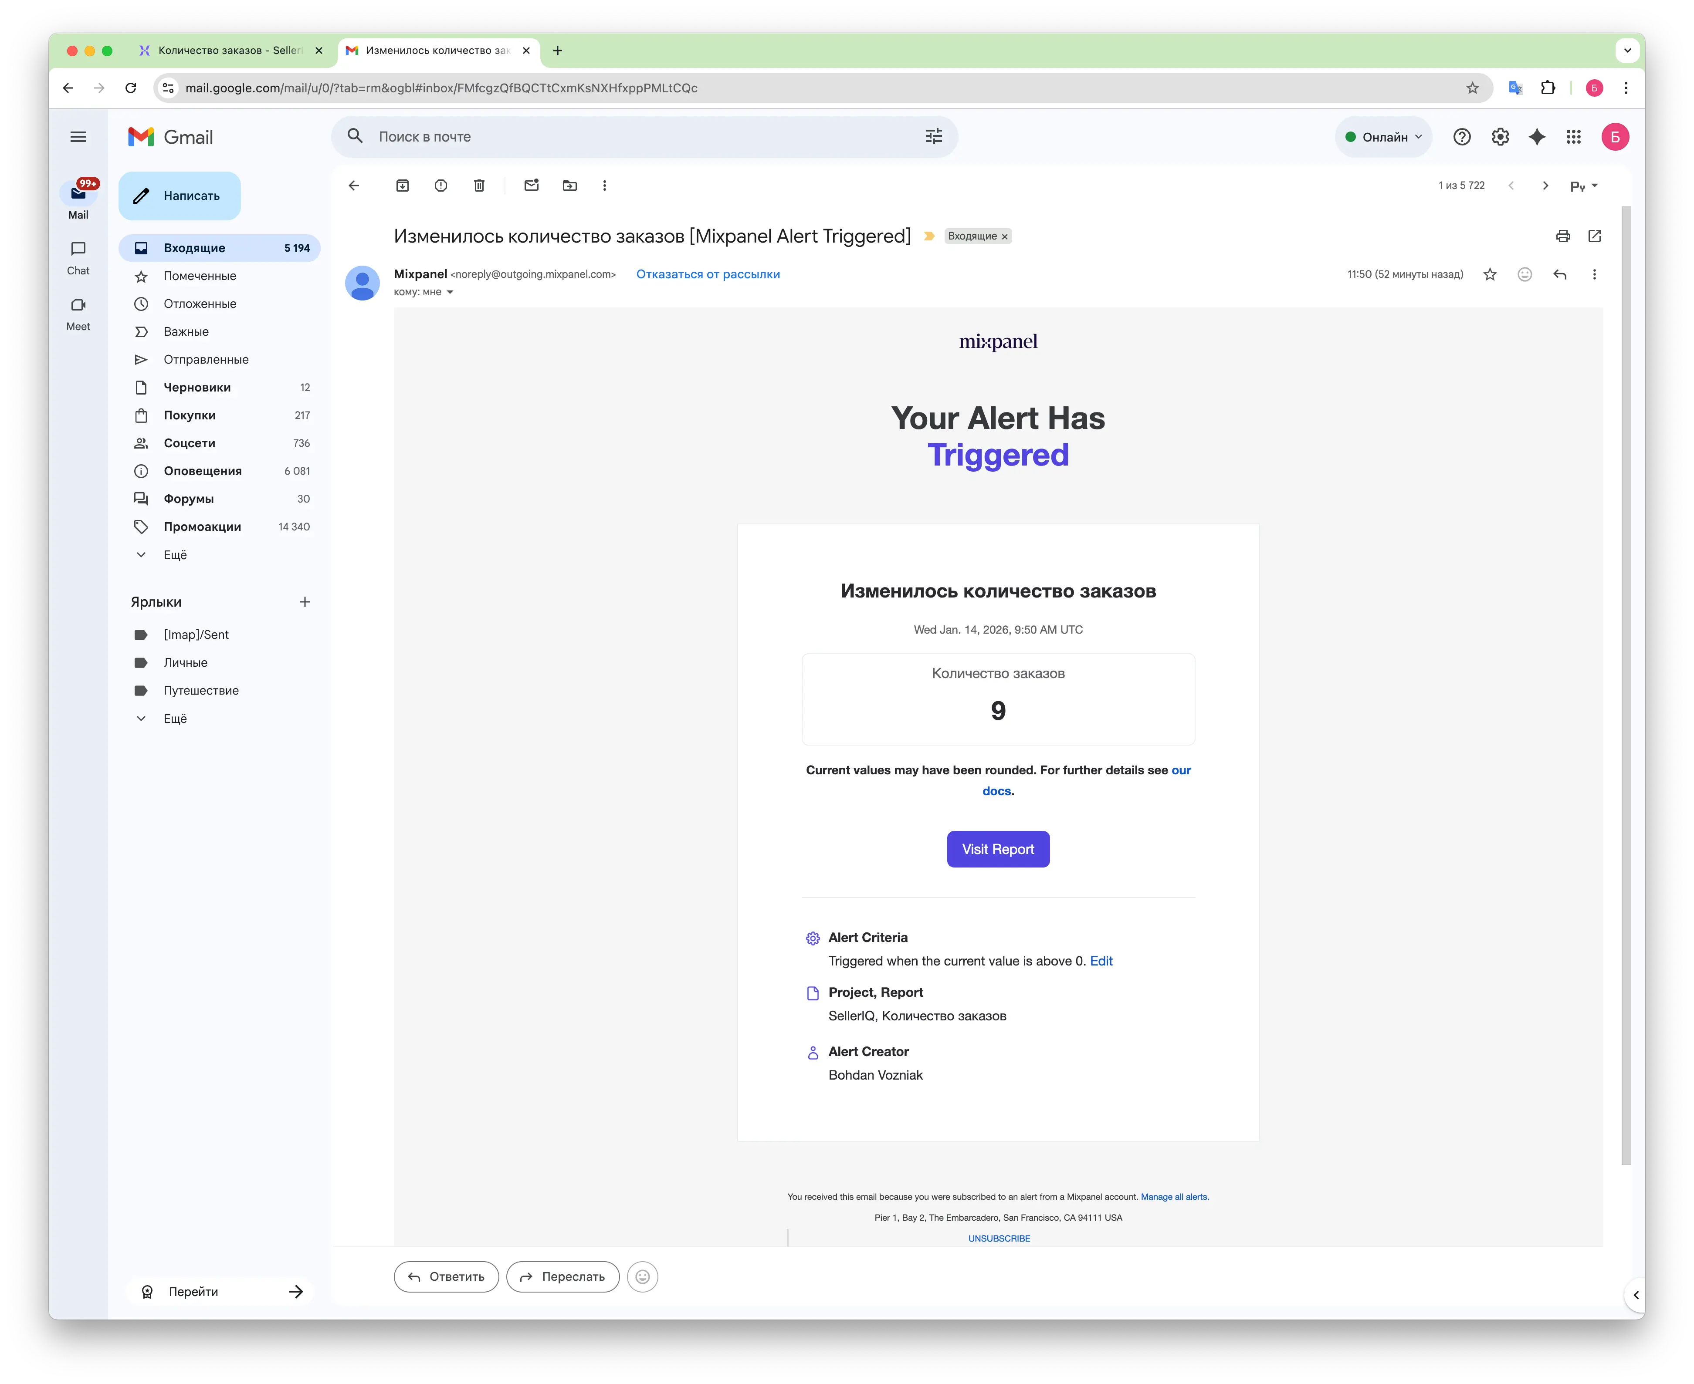Open the email in a new window
Screen dimensions: 1694x1384
(x=1594, y=236)
